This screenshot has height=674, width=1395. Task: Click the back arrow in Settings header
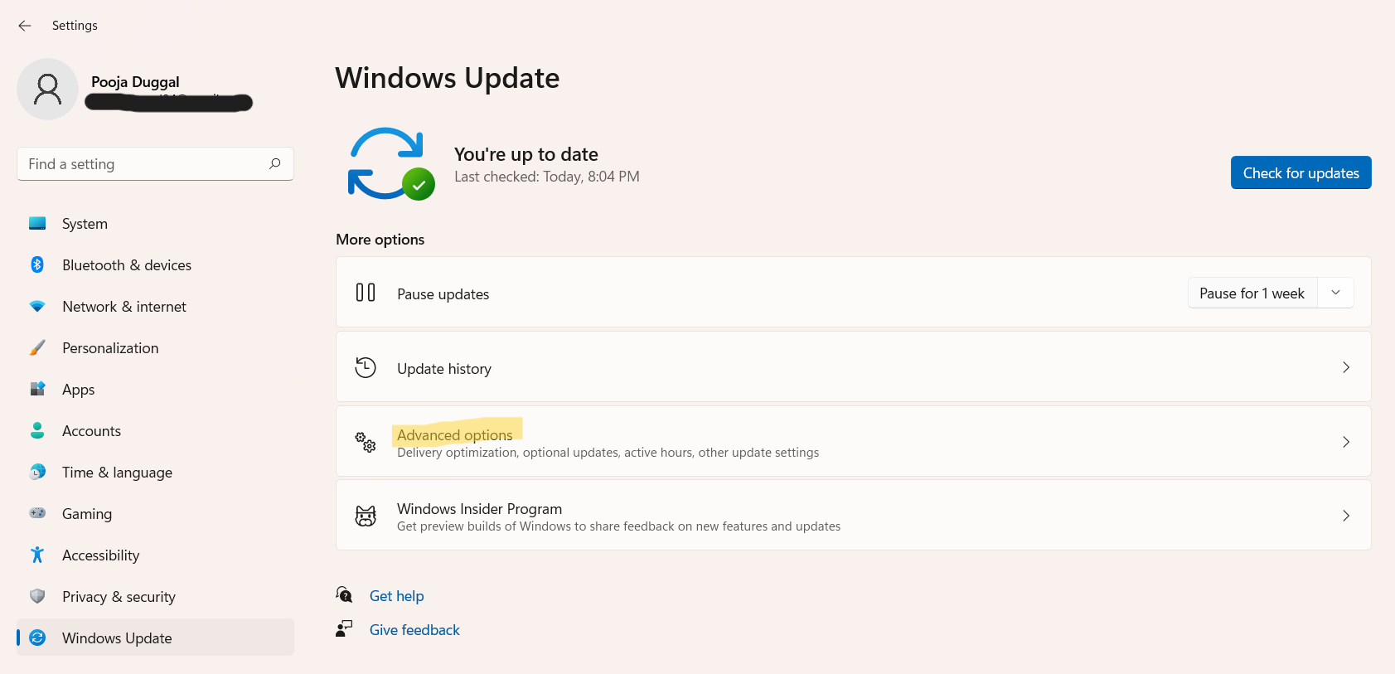pyautogui.click(x=25, y=26)
